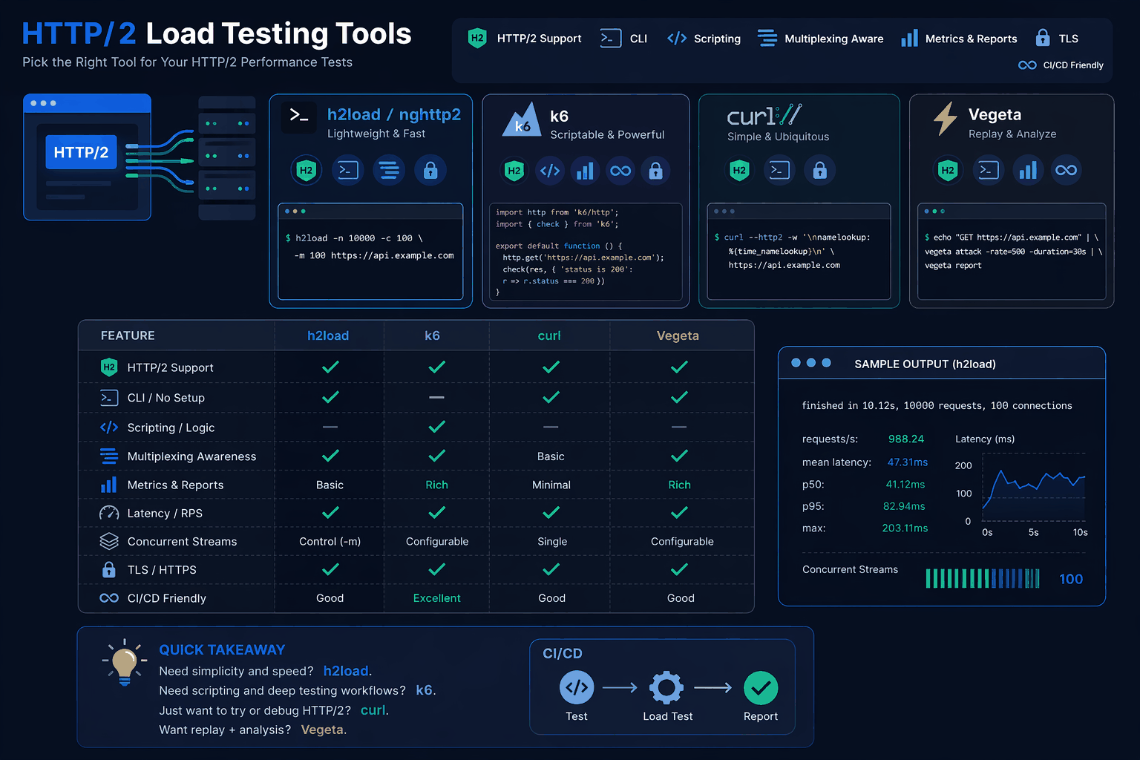This screenshot has width=1140, height=760.
Task: Select the Scripting code icon in the header
Action: pos(677,38)
